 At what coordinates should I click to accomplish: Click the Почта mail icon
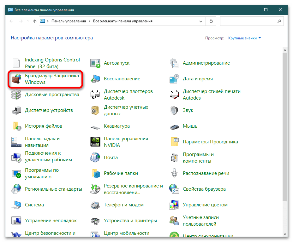pos(95,158)
